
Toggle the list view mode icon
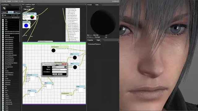[x=3, y=15]
